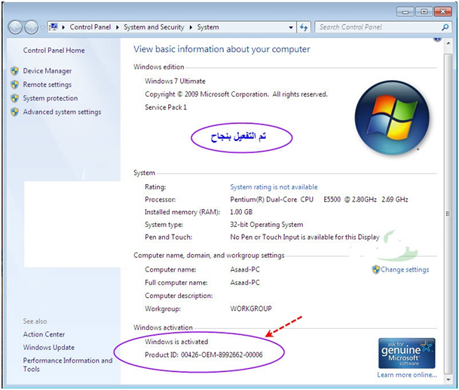The image size is (459, 390).
Task: Click shield icon next to System protection
Action: click(x=14, y=98)
